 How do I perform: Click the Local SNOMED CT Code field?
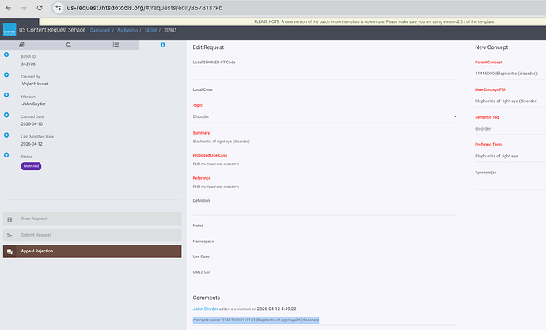tap(324, 73)
